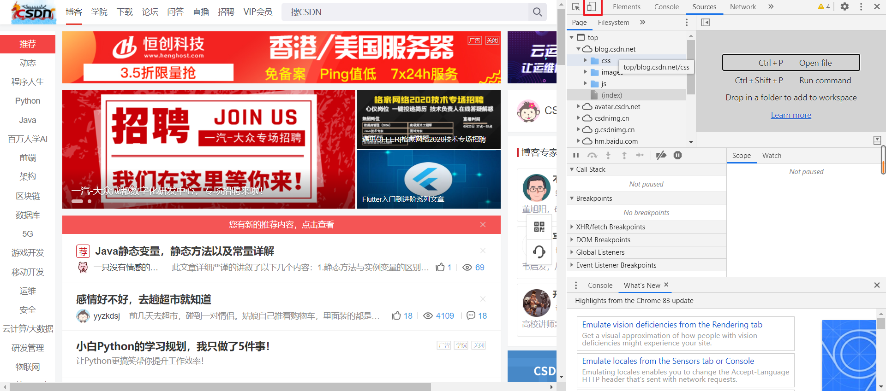Click the step into function icon
Image resolution: width=886 pixels, height=391 pixels.
click(x=608, y=155)
